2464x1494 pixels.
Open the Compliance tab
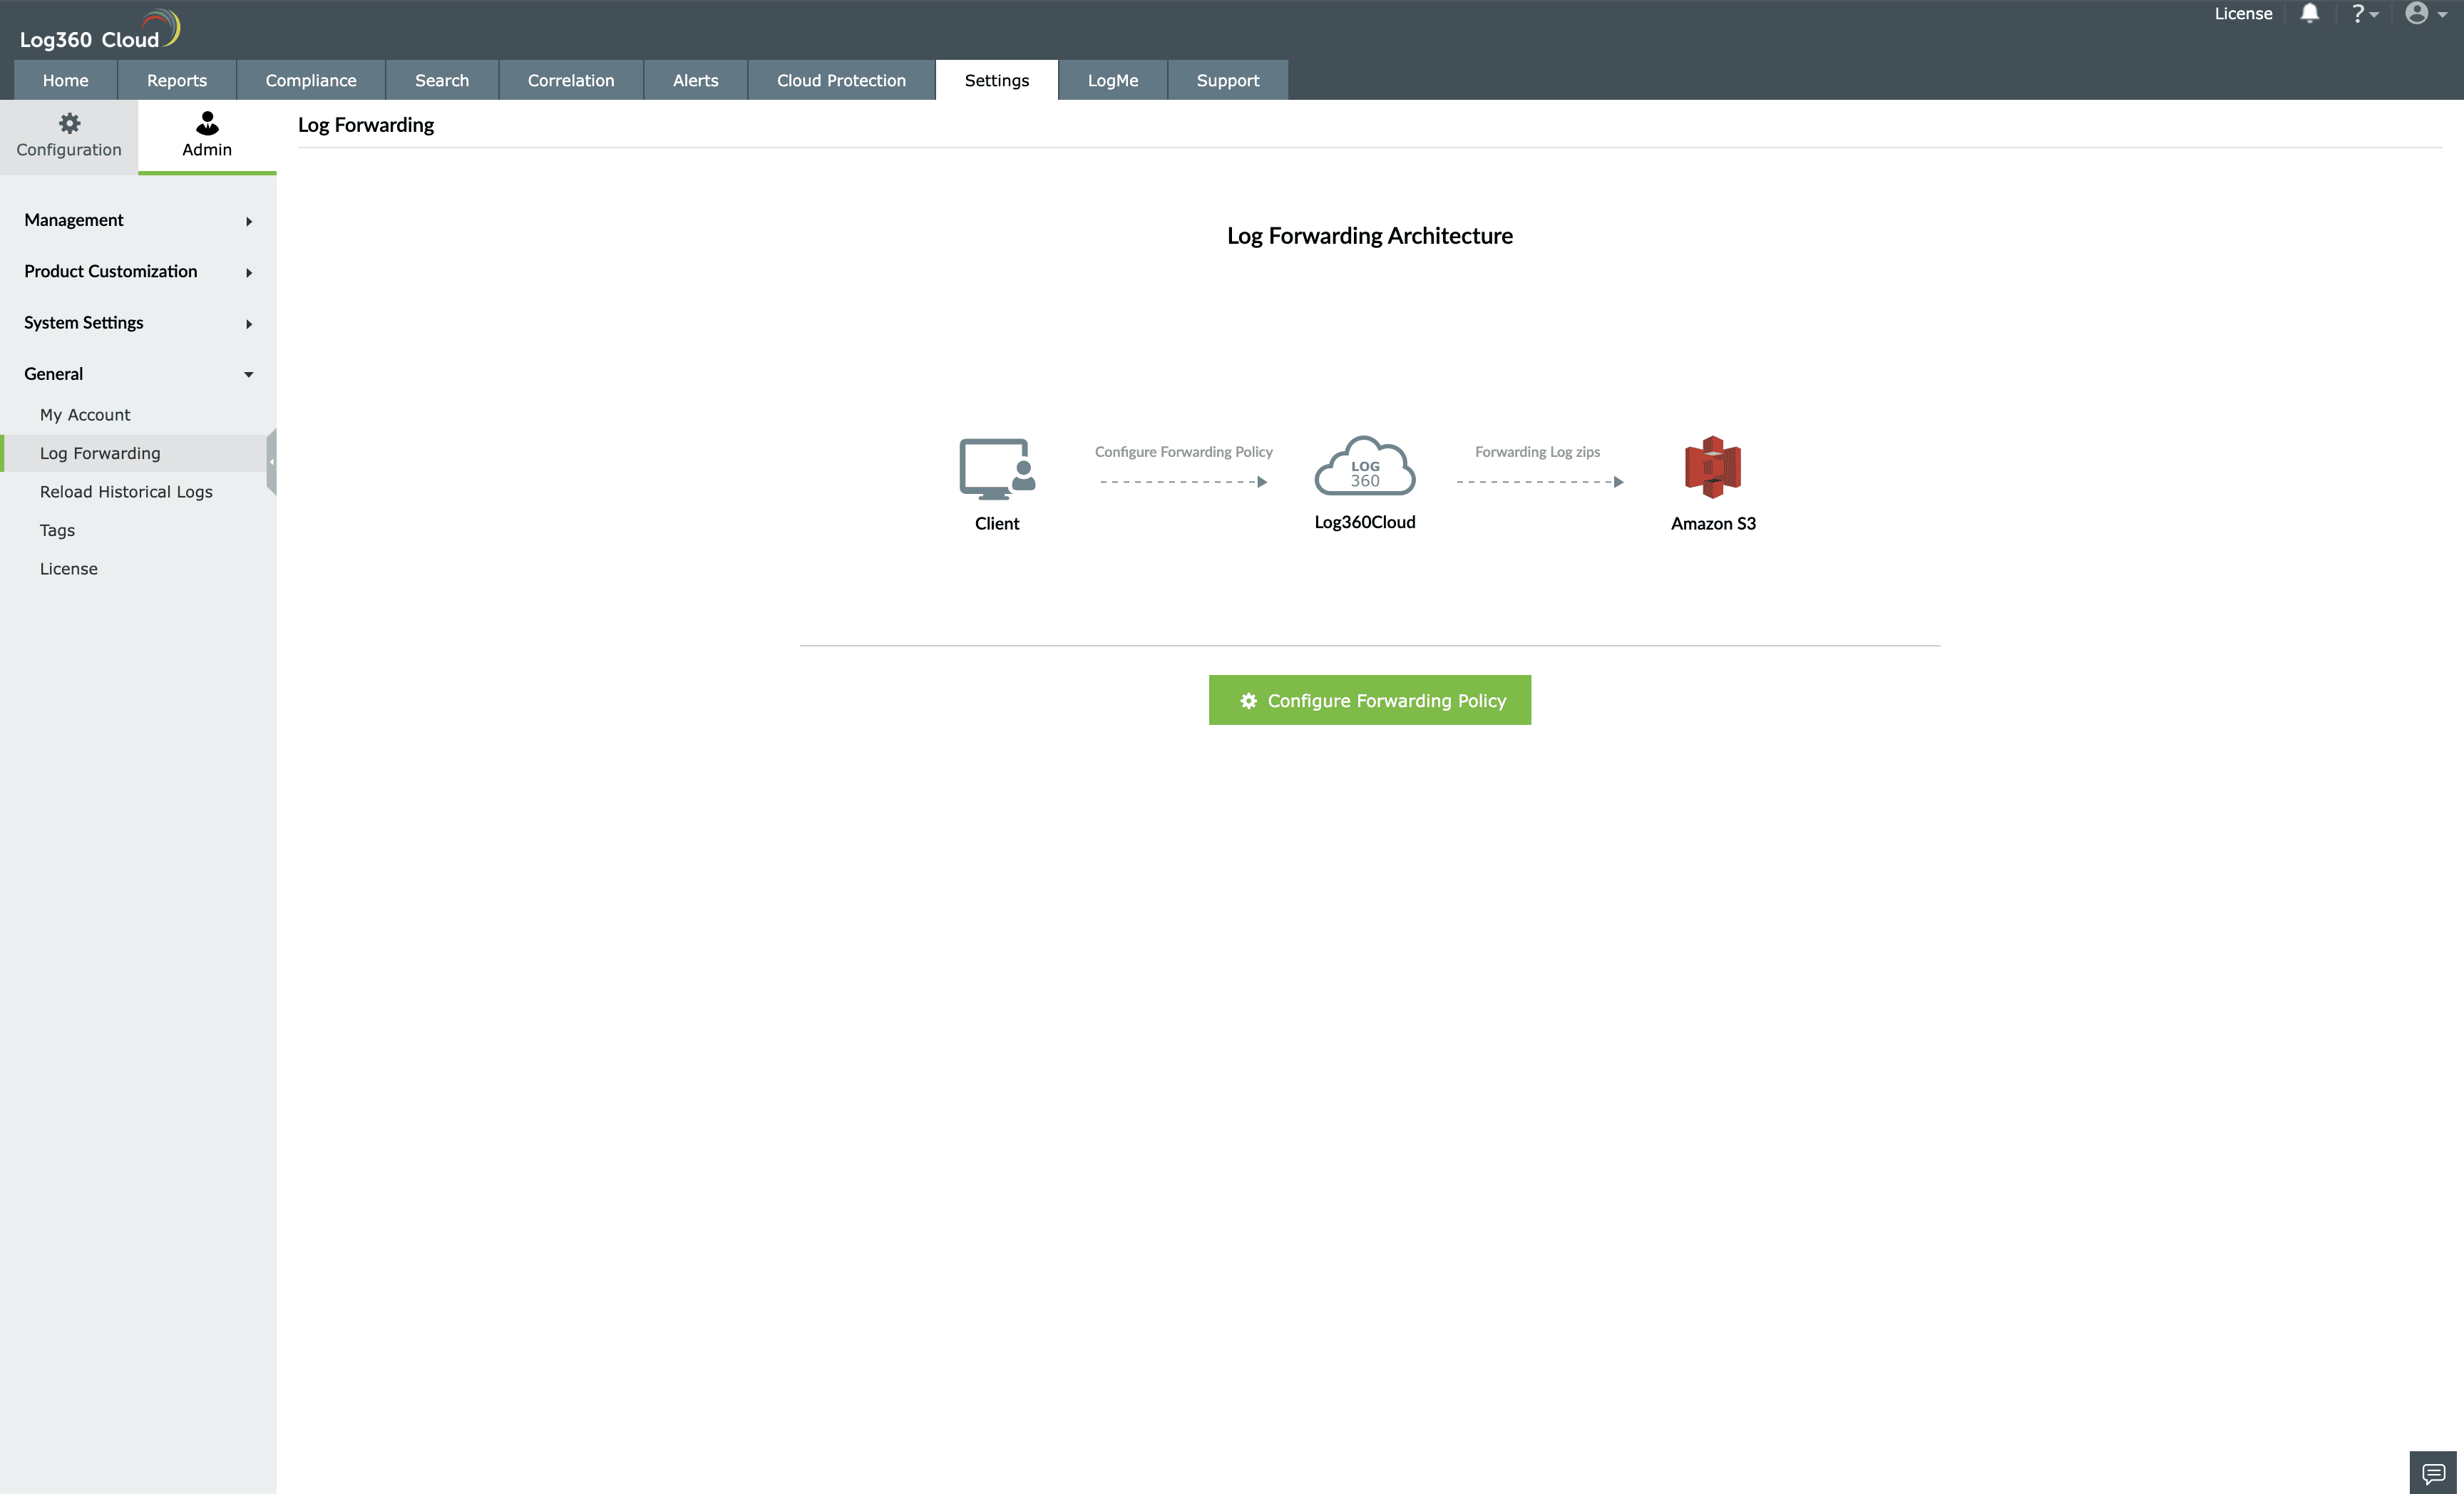tap(311, 80)
